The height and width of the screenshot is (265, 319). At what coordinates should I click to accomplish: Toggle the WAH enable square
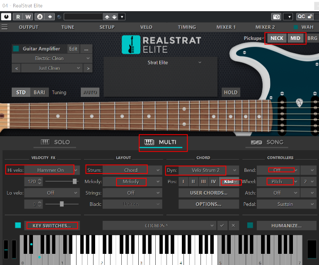[296, 27]
